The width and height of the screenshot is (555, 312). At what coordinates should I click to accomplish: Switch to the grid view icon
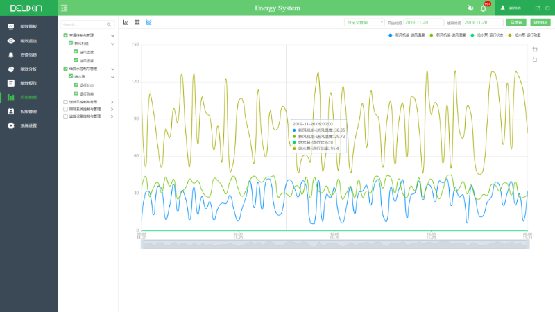coord(137,22)
